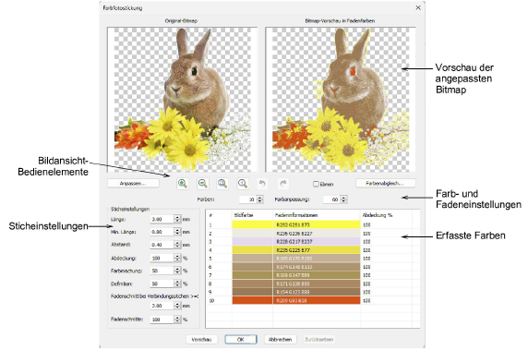The image size is (528, 362).
Task: Click the undo arrow icon
Action: coord(262,184)
